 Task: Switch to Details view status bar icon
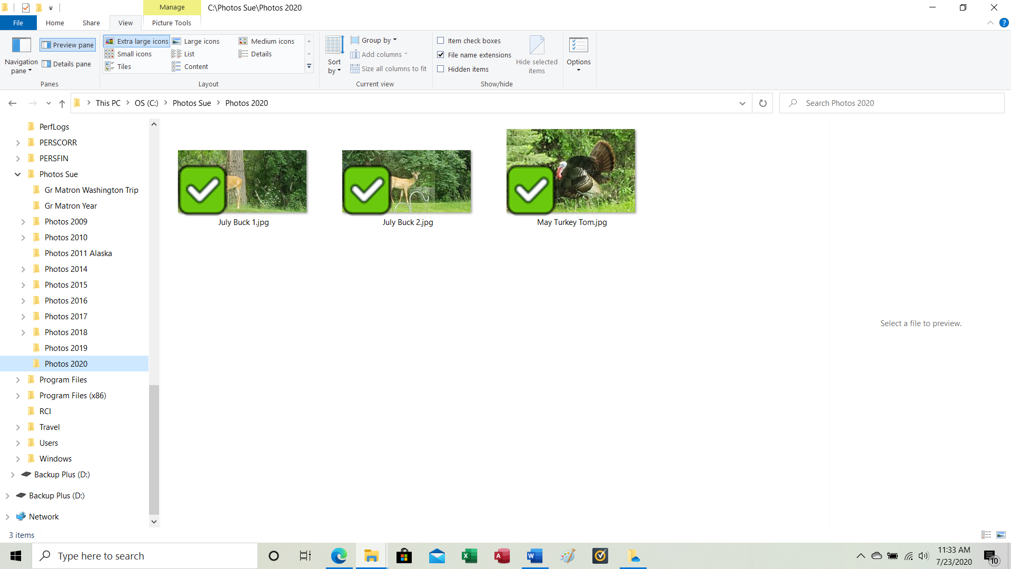986,535
